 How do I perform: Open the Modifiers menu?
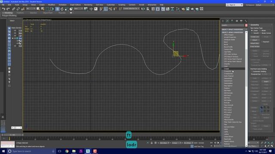[x=52, y=5]
